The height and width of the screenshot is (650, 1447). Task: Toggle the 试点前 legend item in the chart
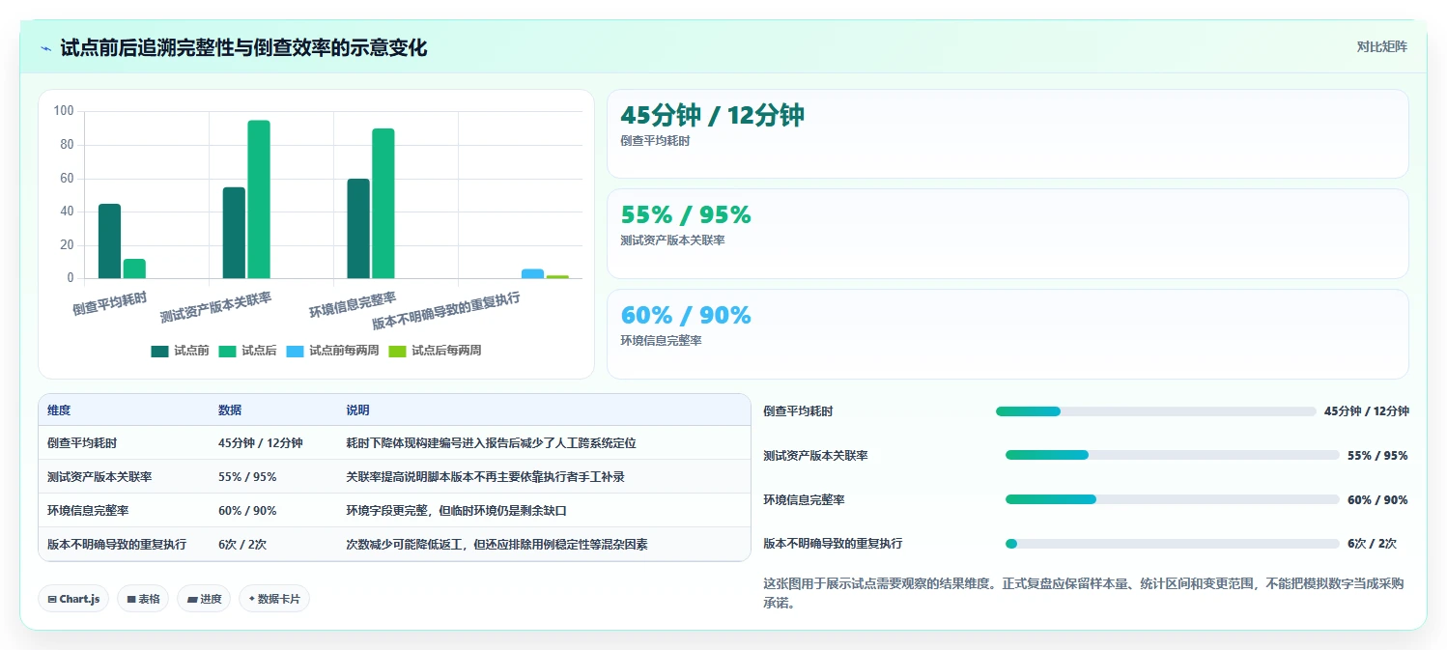point(180,351)
